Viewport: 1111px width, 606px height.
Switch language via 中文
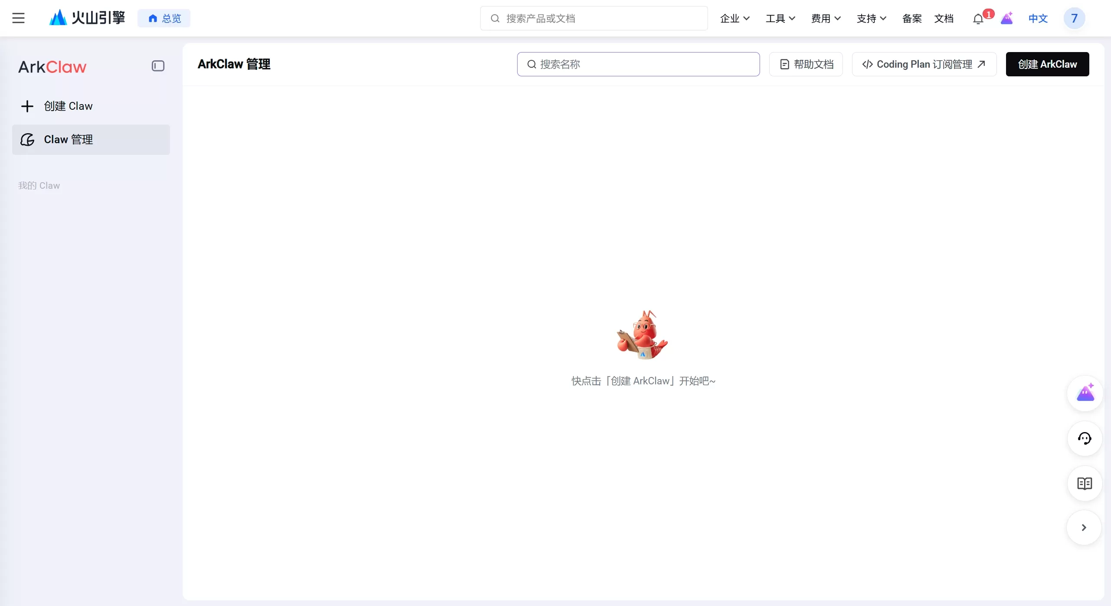click(1038, 18)
